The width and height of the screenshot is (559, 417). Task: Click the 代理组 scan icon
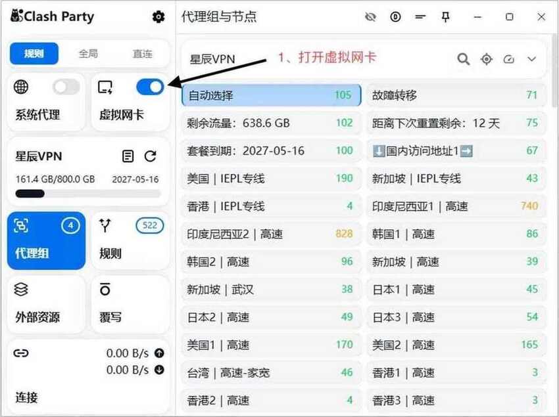pyautogui.click(x=20, y=226)
